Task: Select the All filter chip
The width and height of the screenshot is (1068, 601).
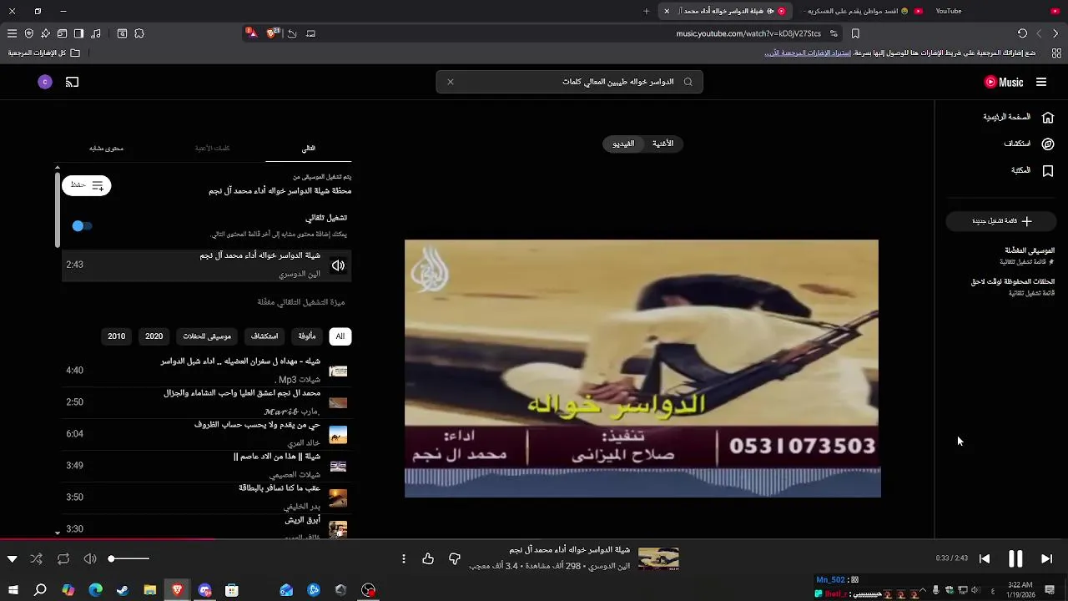Action: pos(340,336)
